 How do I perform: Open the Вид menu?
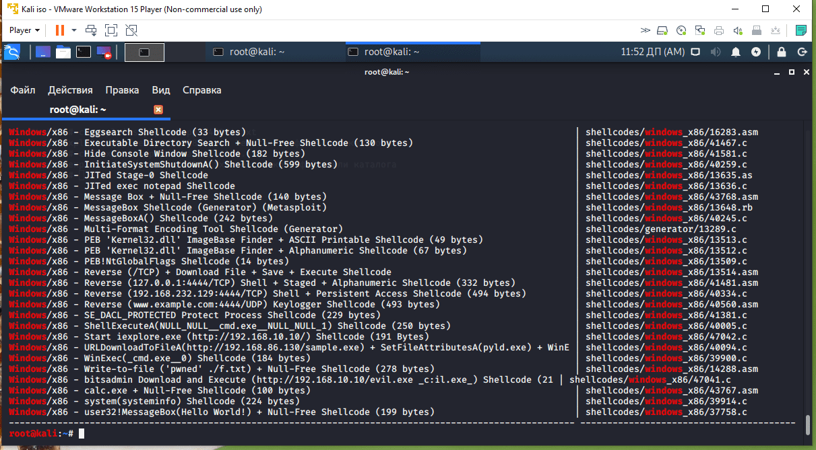[161, 90]
